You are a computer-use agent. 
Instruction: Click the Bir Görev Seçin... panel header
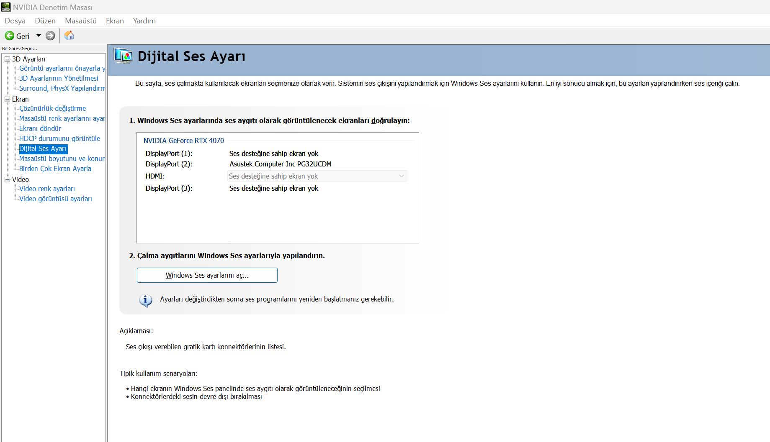point(20,49)
